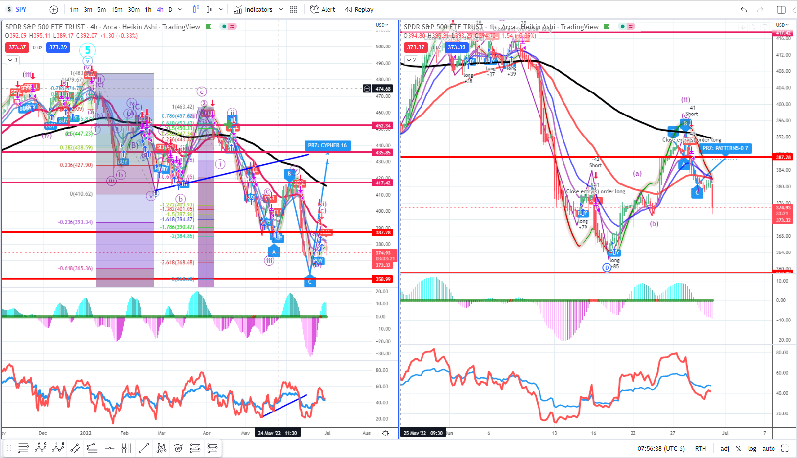Select the Fib retracement lines drawing tool
This screenshot has height=458, width=797.
pyautogui.click(x=23, y=448)
